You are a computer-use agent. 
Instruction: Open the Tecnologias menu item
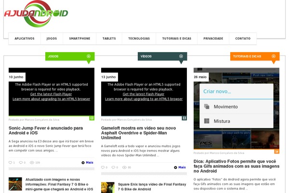click(139, 39)
